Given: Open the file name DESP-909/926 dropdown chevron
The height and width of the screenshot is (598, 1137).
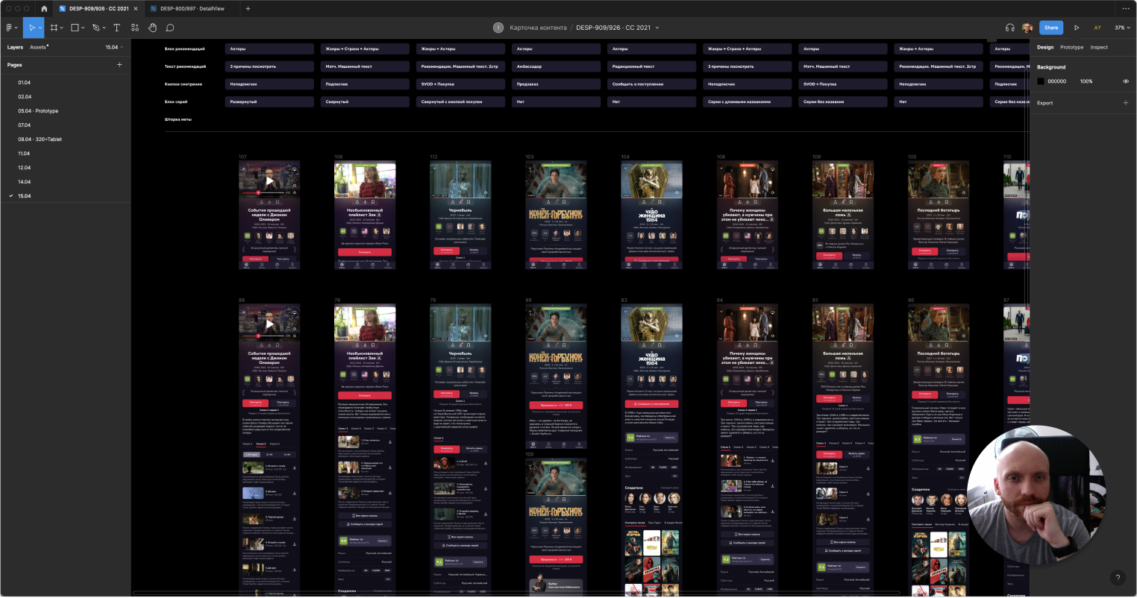Looking at the screenshot, I should (x=657, y=28).
